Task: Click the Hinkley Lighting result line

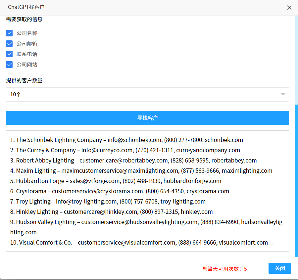Action: coord(111,212)
